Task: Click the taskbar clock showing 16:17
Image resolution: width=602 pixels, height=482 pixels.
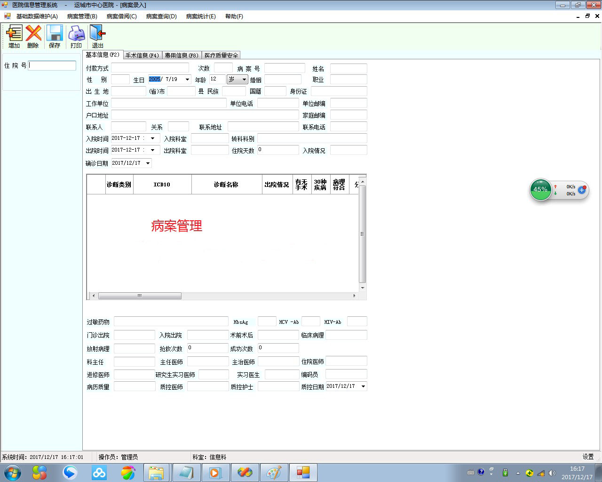Action: (x=577, y=473)
